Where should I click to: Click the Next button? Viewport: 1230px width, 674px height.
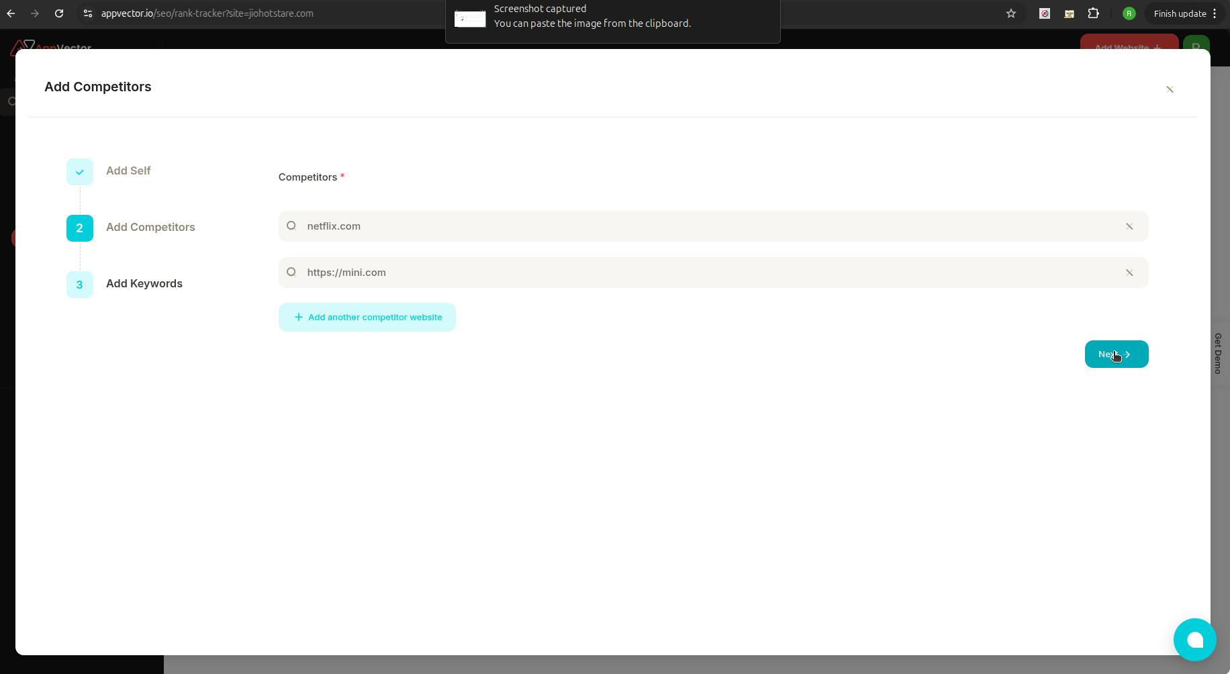click(x=1116, y=354)
